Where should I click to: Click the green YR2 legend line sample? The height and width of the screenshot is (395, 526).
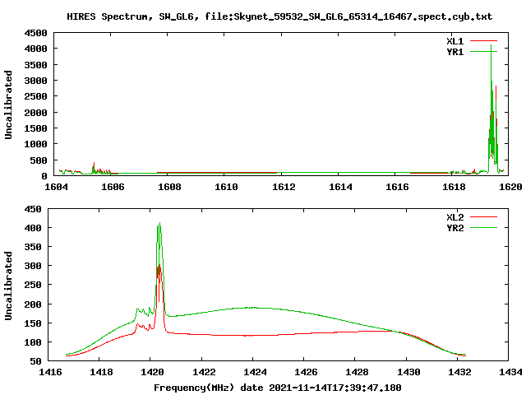(483, 228)
